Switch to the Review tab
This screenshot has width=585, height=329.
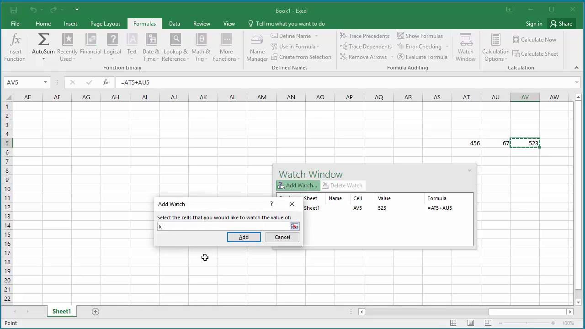coord(202,24)
